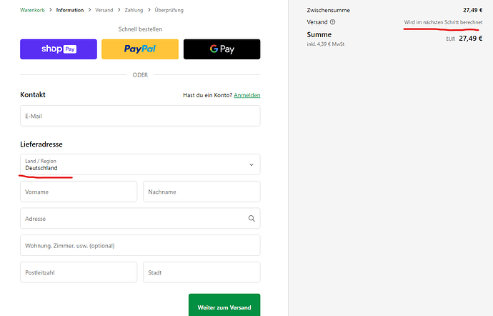Select the Versand breadcrumb step
This screenshot has width=493, height=316.
point(104,10)
